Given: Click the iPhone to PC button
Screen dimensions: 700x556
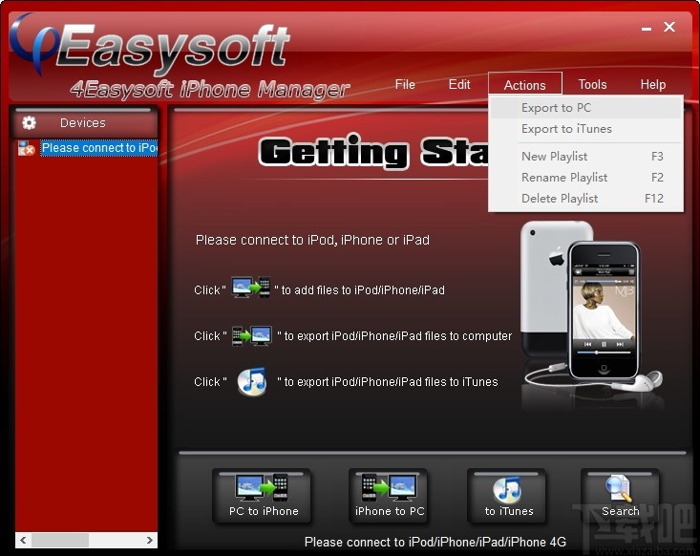Looking at the screenshot, I should pyautogui.click(x=390, y=496).
